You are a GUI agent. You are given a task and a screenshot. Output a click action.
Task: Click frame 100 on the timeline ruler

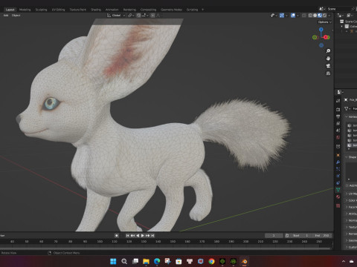[100, 241]
